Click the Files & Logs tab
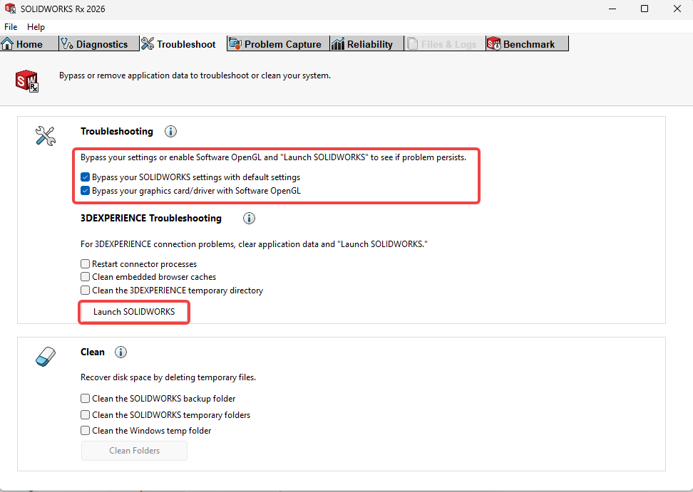The image size is (693, 492). [445, 43]
